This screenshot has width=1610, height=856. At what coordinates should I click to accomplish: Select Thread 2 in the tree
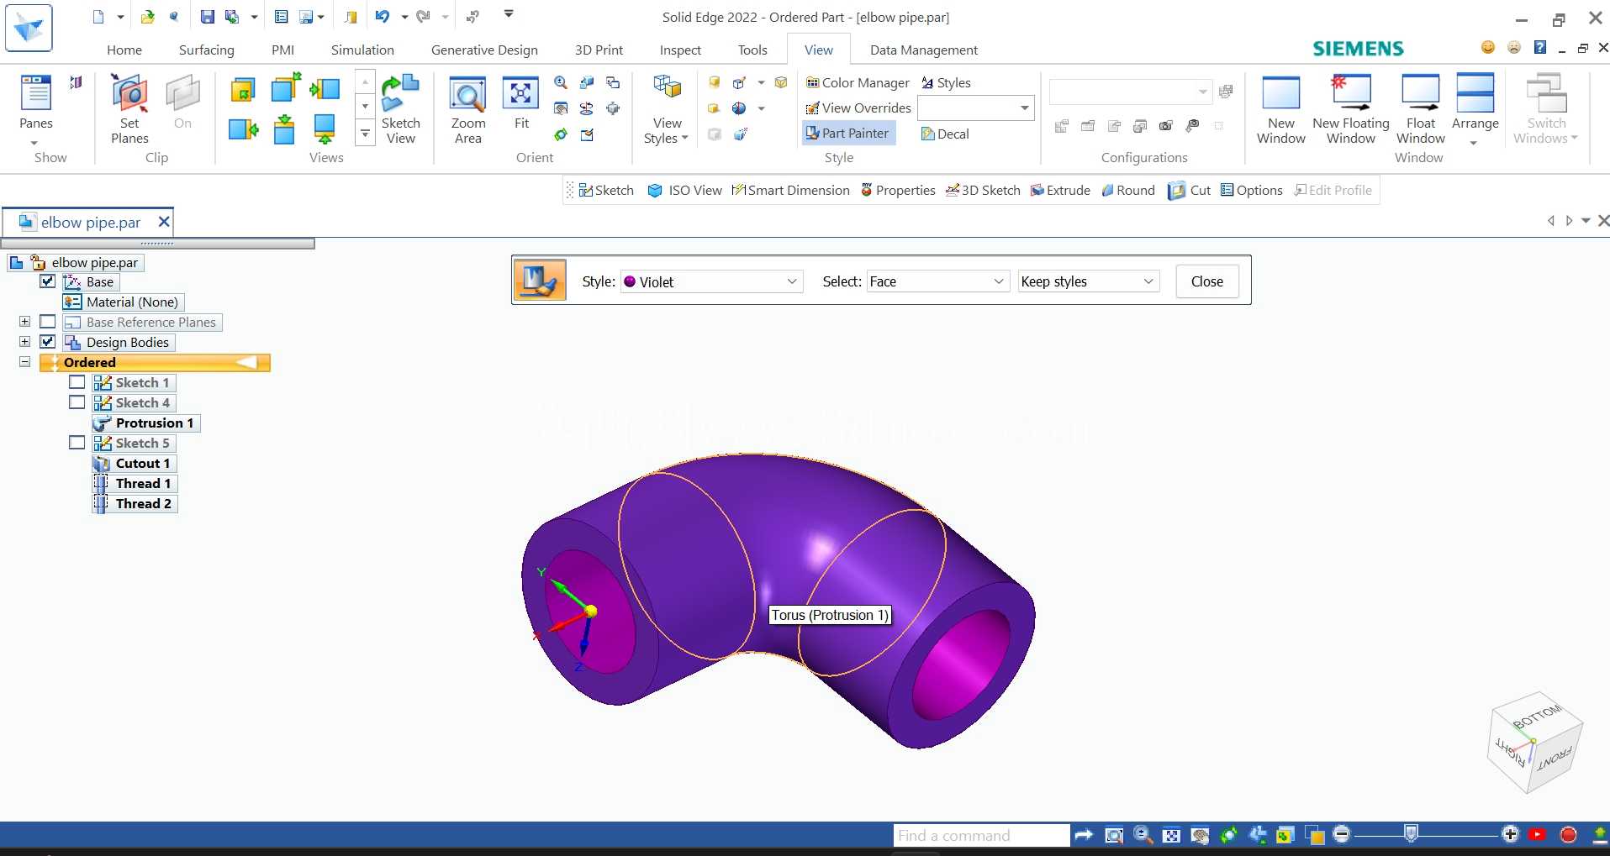click(135, 503)
